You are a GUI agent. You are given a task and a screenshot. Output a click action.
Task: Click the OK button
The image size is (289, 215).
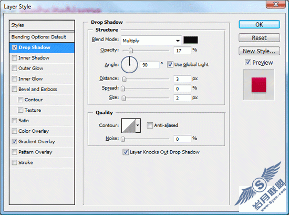coord(259,24)
